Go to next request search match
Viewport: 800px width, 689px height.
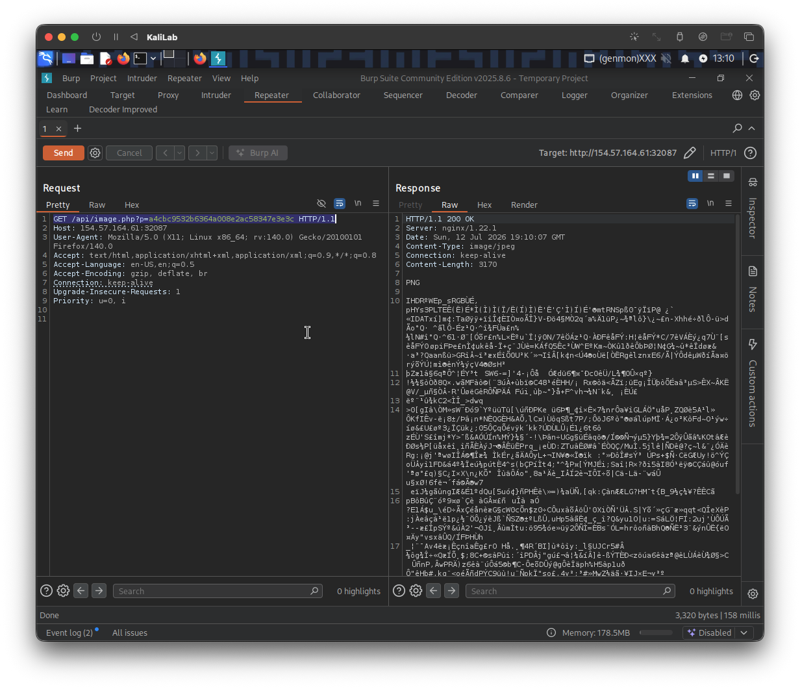(99, 591)
